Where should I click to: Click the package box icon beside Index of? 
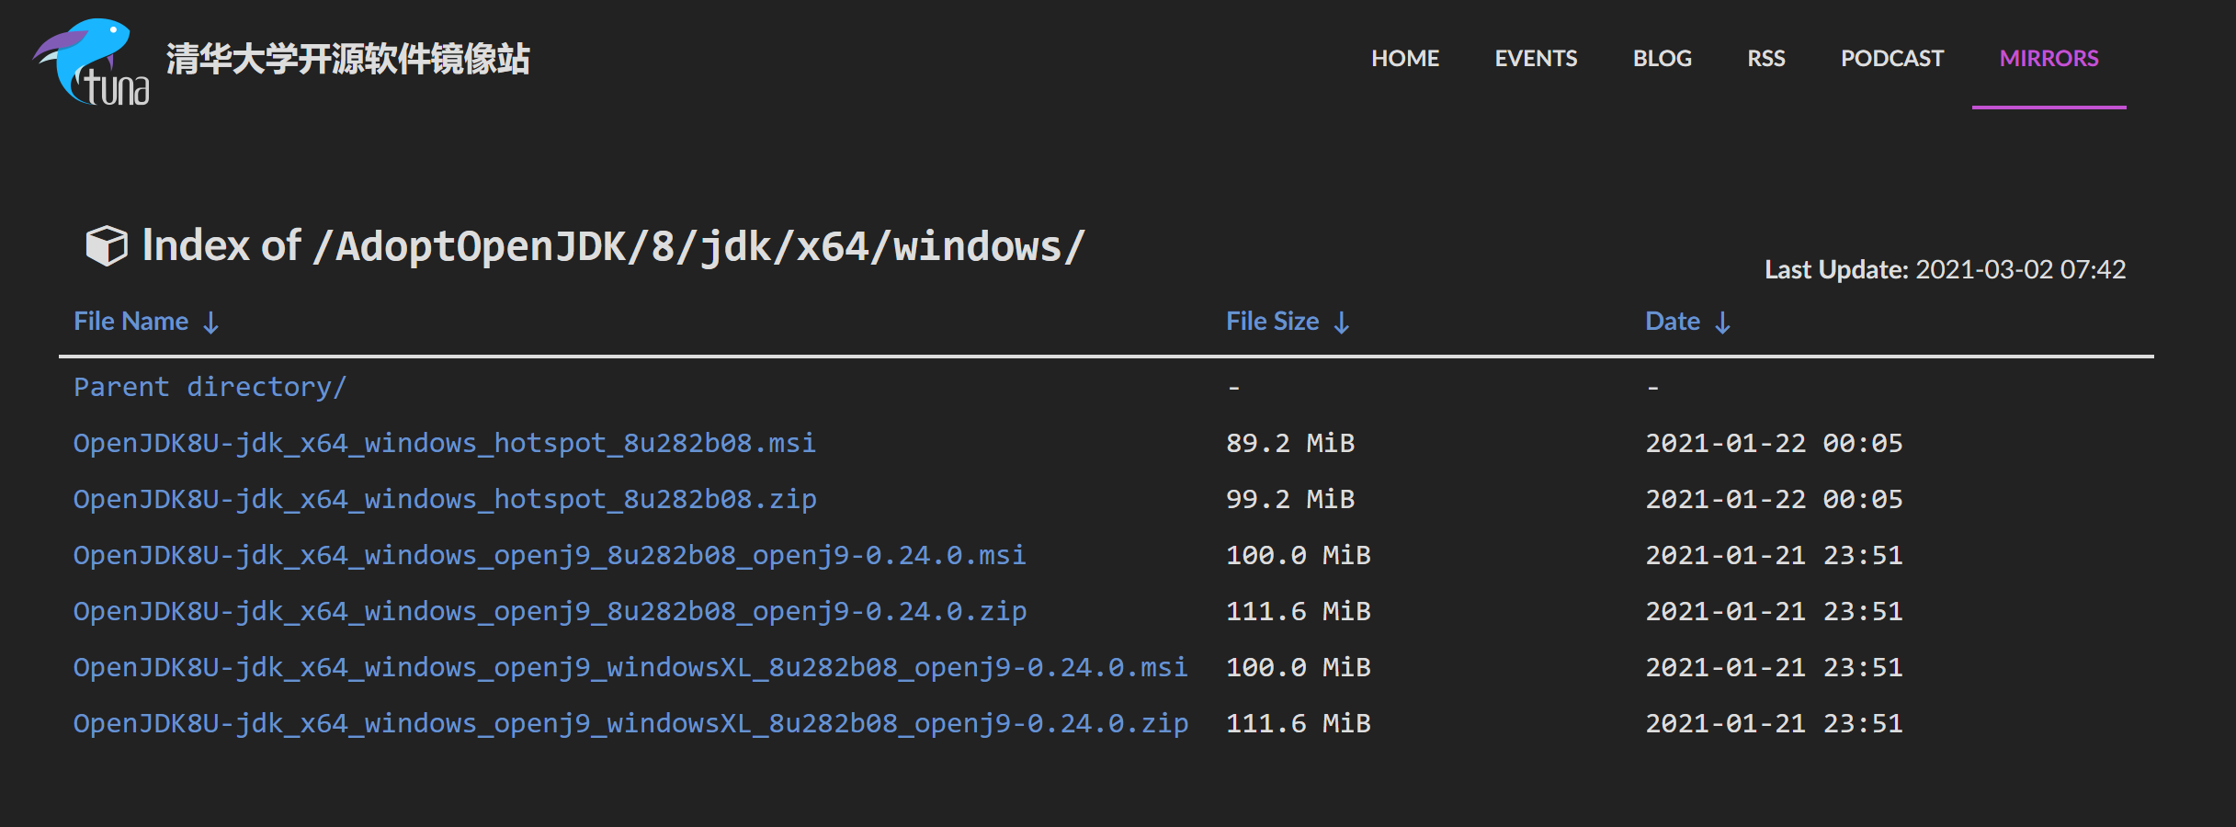pyautogui.click(x=107, y=246)
